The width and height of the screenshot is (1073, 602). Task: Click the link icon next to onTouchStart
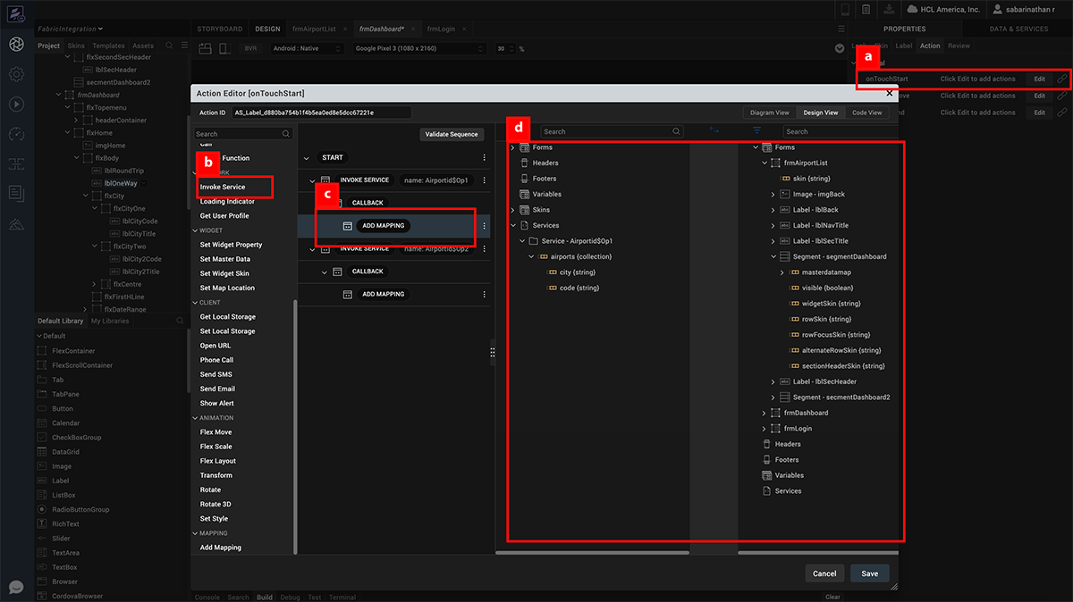click(x=1061, y=79)
